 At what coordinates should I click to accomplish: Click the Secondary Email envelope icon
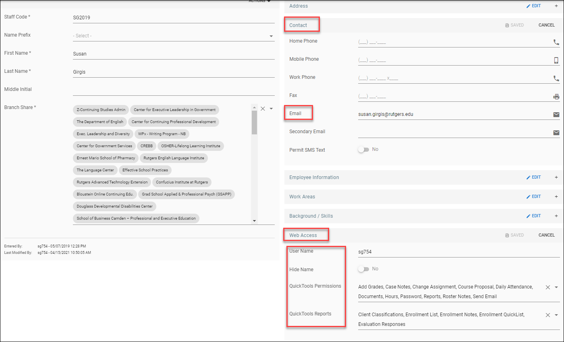[556, 133]
